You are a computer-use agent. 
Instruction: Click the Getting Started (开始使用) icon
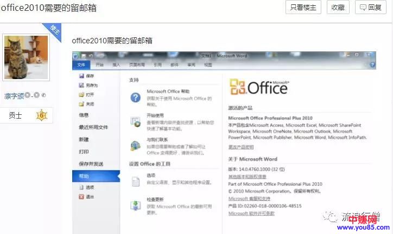(135, 122)
